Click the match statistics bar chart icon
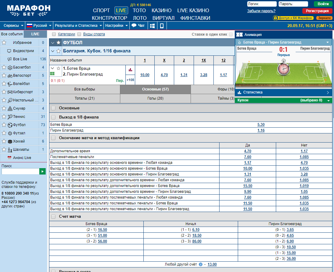Screen dimensions: 334x272 click(130, 70)
